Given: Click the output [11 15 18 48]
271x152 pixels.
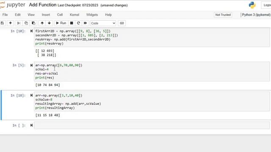Looking at the screenshot, I should tap(47, 115).
